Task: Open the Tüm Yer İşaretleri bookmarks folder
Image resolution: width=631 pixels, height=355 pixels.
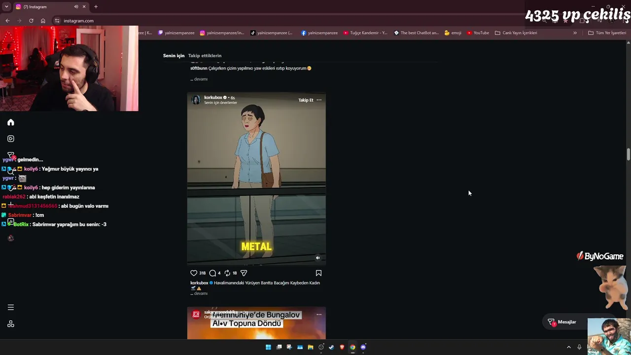Action: (x=607, y=33)
